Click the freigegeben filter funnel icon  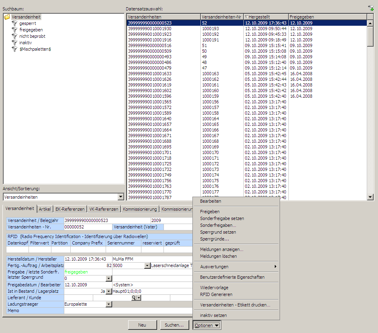coord(14,30)
